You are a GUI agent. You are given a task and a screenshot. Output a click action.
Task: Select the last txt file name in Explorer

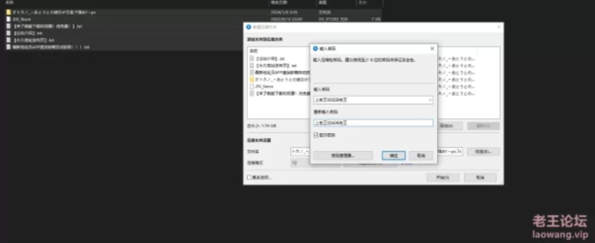(51, 47)
